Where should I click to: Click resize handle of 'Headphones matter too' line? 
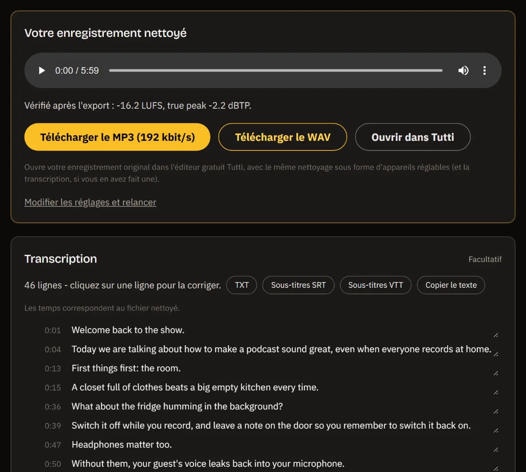point(496,450)
